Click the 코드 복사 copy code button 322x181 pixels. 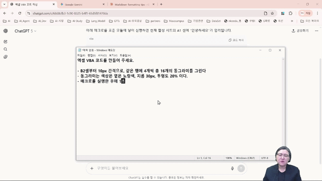click(236, 40)
